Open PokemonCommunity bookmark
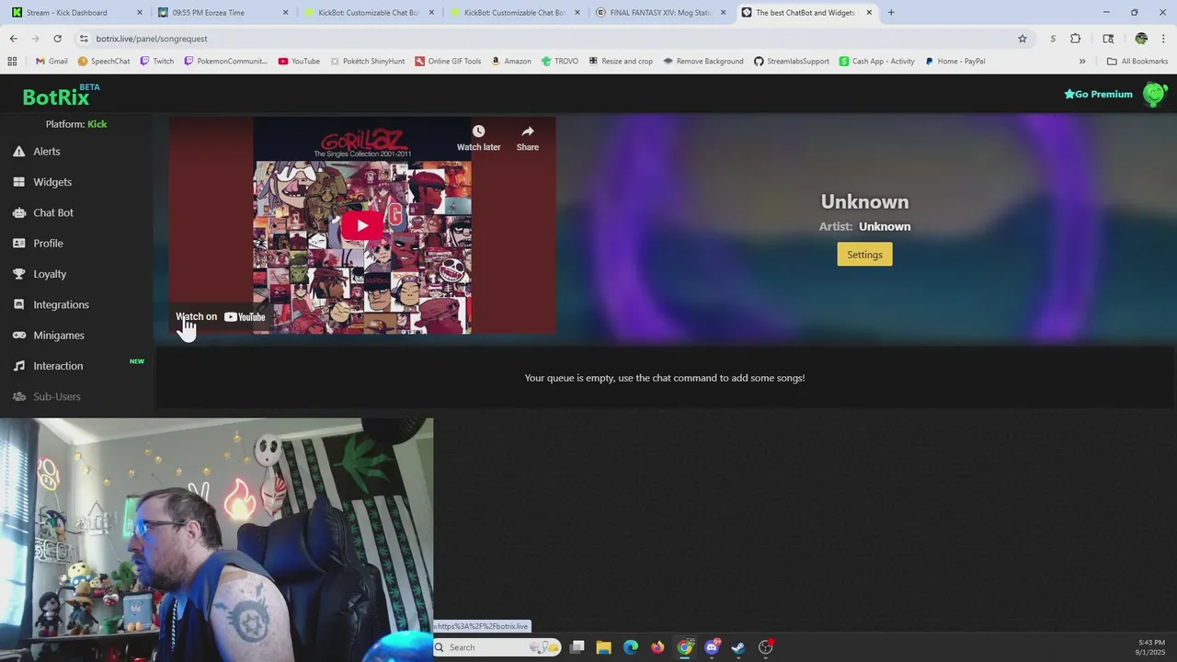Viewport: 1177px width, 662px height. (225, 62)
